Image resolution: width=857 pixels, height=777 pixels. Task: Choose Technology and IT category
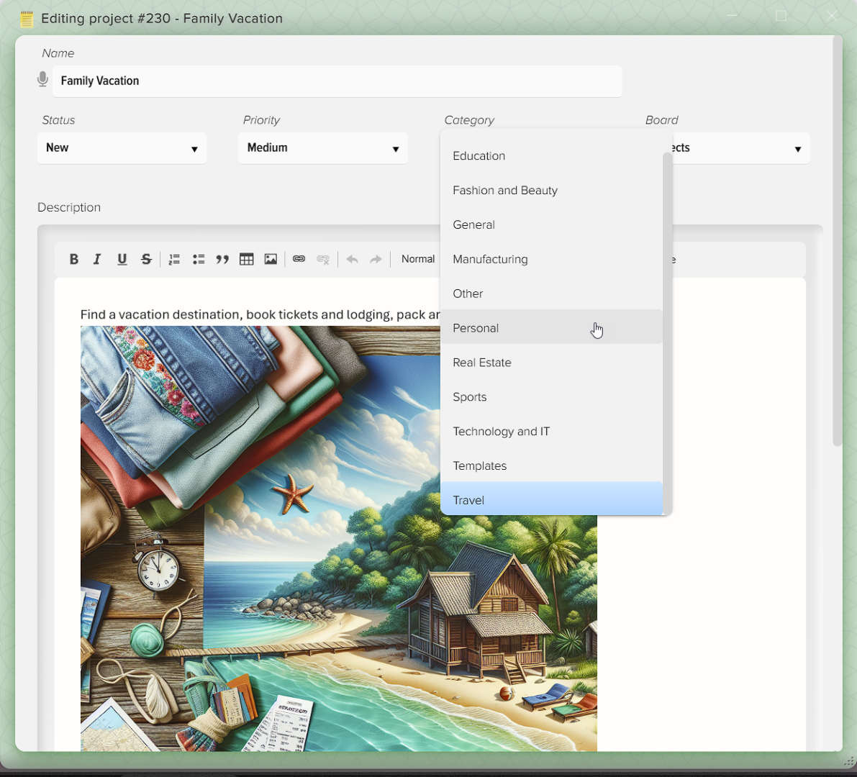[551, 431]
